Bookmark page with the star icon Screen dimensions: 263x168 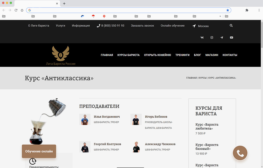point(227,10)
